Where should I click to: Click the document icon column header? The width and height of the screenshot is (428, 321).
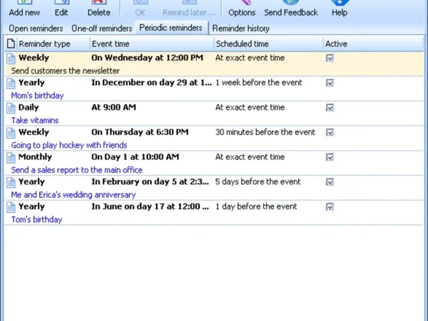[11, 44]
